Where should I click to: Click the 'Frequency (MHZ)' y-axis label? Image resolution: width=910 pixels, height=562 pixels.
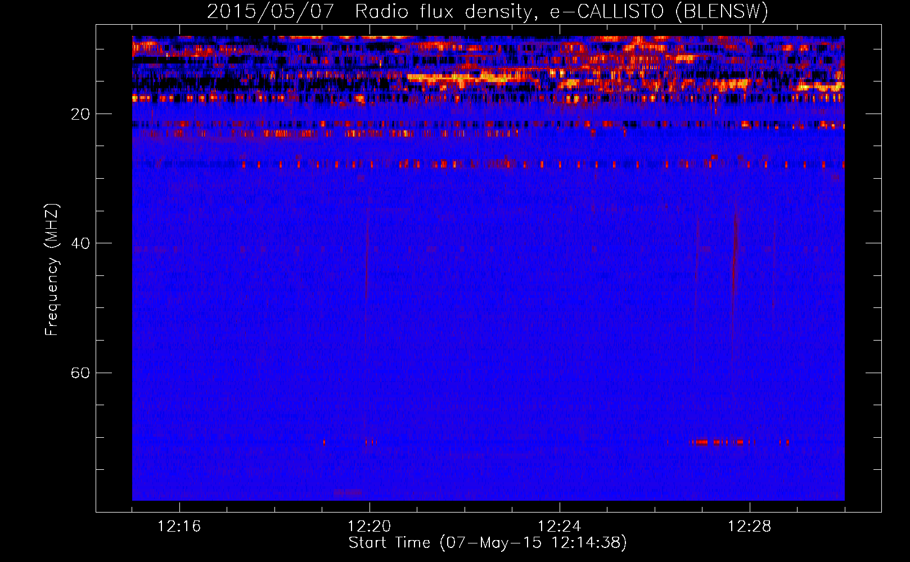click(52, 269)
